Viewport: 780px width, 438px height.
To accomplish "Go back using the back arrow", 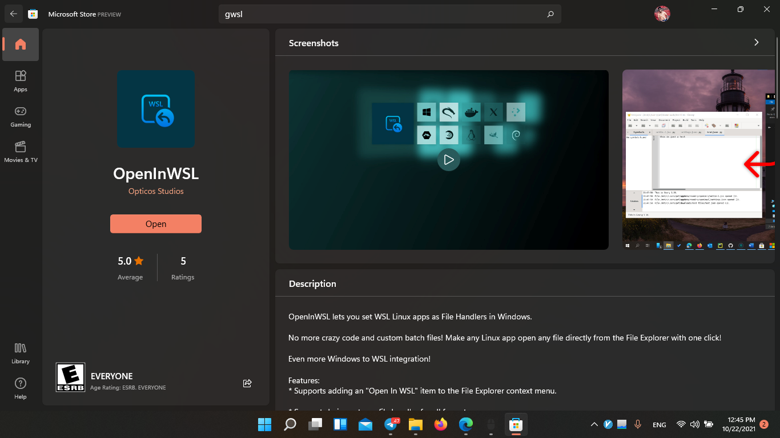I will coord(14,14).
